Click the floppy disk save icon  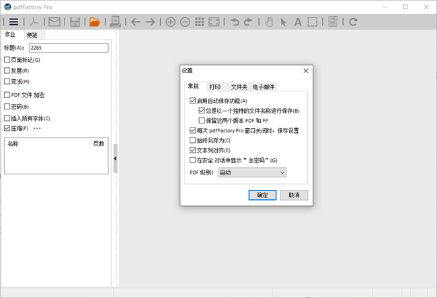75,21
